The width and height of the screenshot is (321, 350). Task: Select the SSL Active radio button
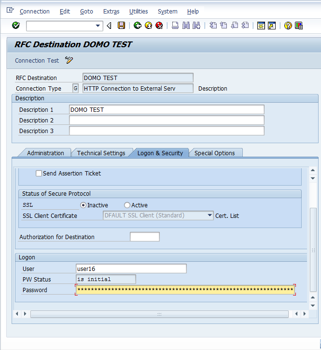127,205
